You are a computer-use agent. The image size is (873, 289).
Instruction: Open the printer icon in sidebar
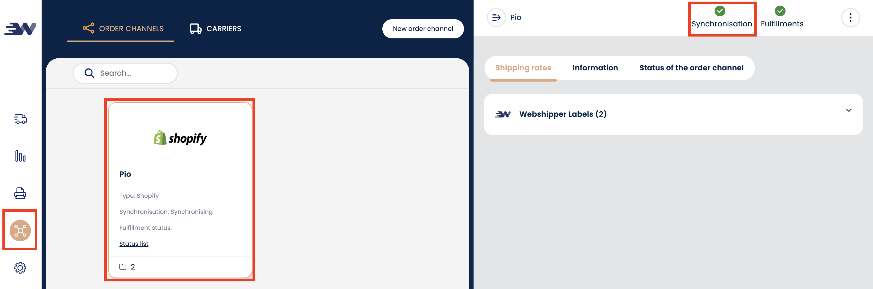click(x=20, y=193)
